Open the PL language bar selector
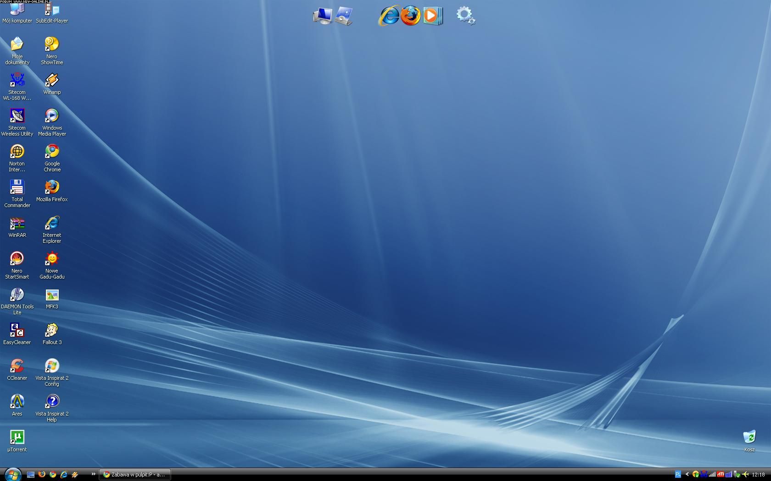Viewport: 771px width, 481px height. coord(678,475)
